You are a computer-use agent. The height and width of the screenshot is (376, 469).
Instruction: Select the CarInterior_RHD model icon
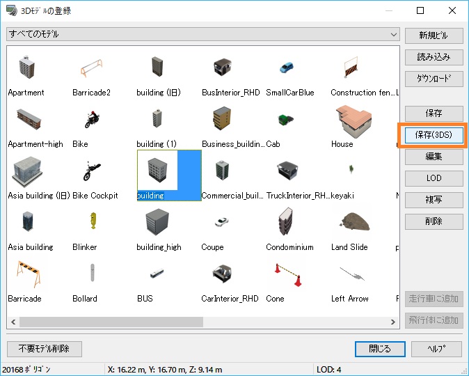point(222,274)
